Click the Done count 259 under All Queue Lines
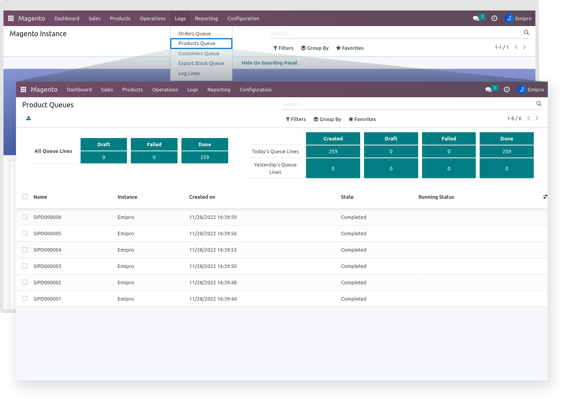Screen dimensions: 563x399 click(205, 158)
